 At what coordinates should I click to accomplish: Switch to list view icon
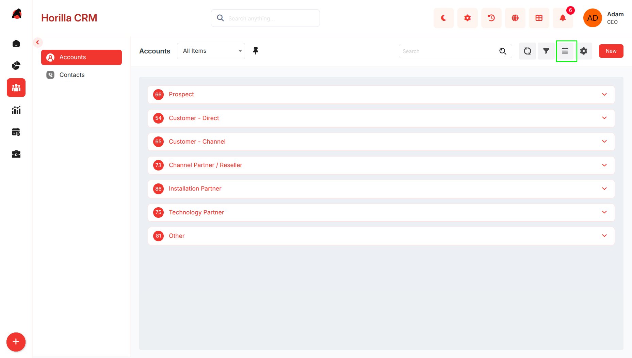tap(565, 51)
